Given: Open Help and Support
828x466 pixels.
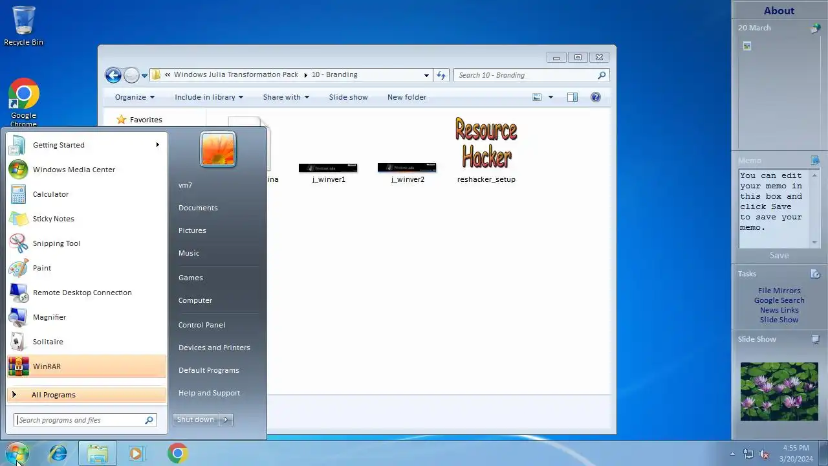Looking at the screenshot, I should 209,393.
